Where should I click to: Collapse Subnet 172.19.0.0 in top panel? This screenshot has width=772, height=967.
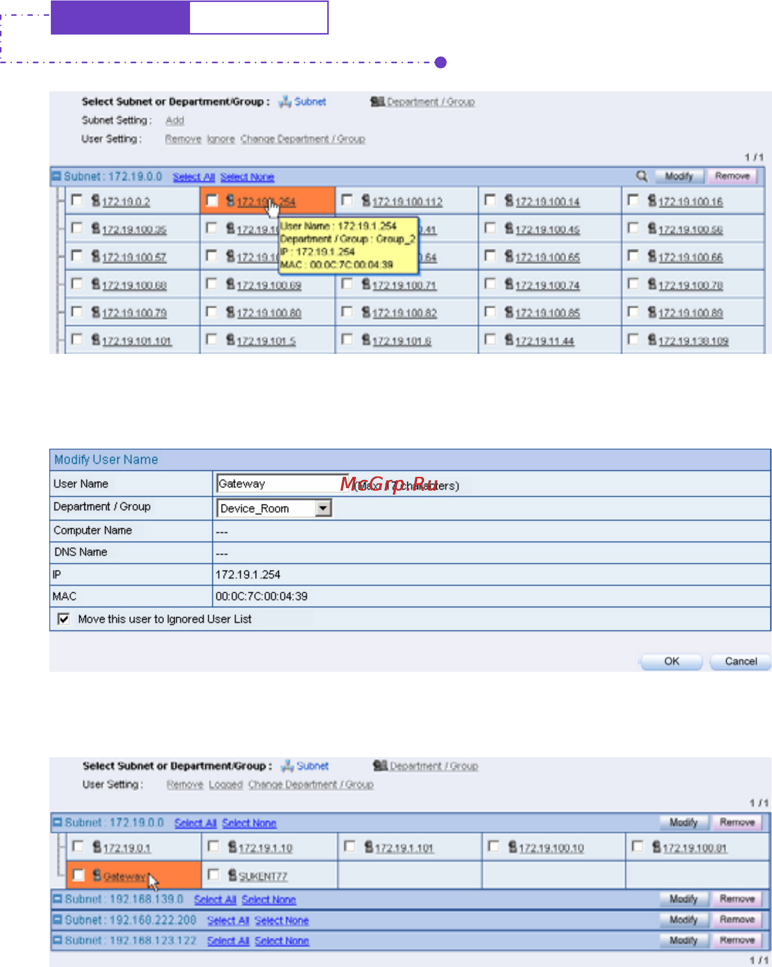tap(56, 176)
